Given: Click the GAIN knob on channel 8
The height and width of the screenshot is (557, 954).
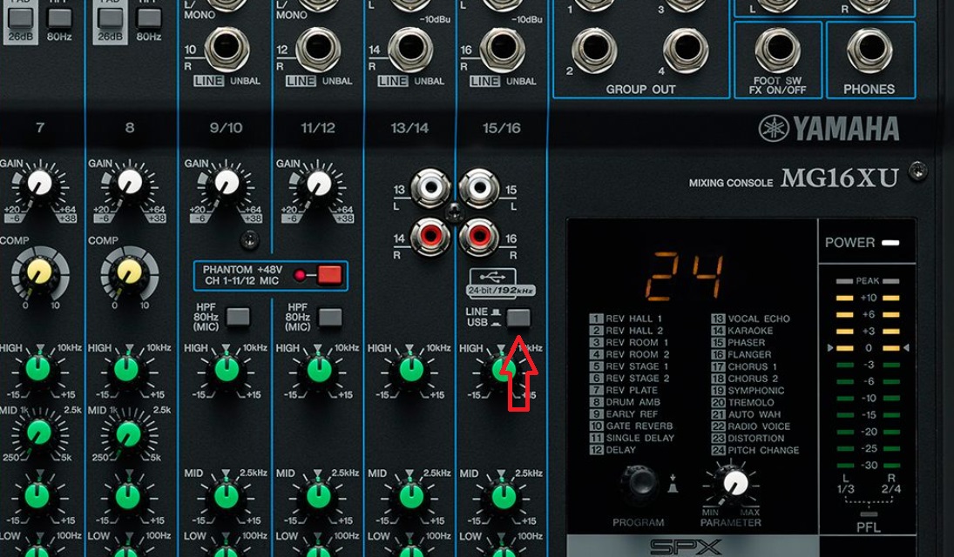Looking at the screenshot, I should click(x=130, y=183).
